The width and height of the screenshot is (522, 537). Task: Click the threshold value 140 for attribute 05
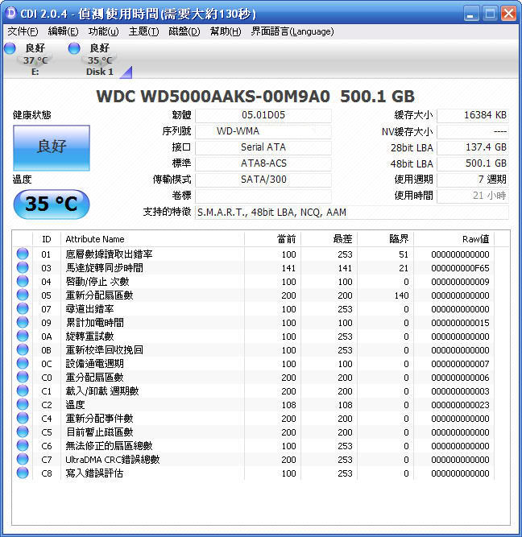click(x=401, y=295)
